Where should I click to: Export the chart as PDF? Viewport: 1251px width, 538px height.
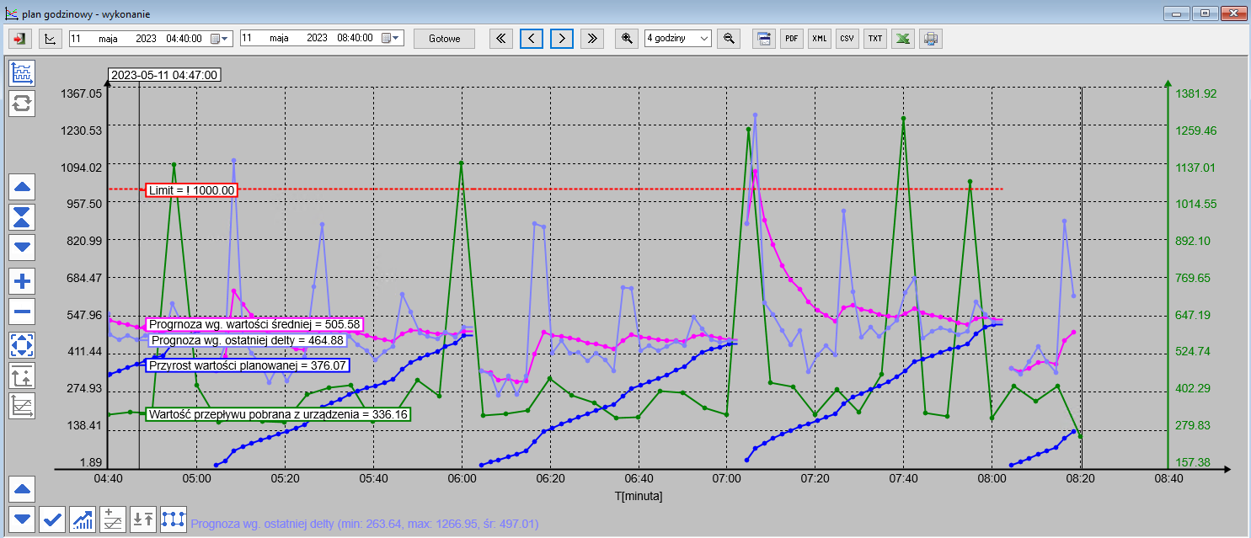click(791, 39)
